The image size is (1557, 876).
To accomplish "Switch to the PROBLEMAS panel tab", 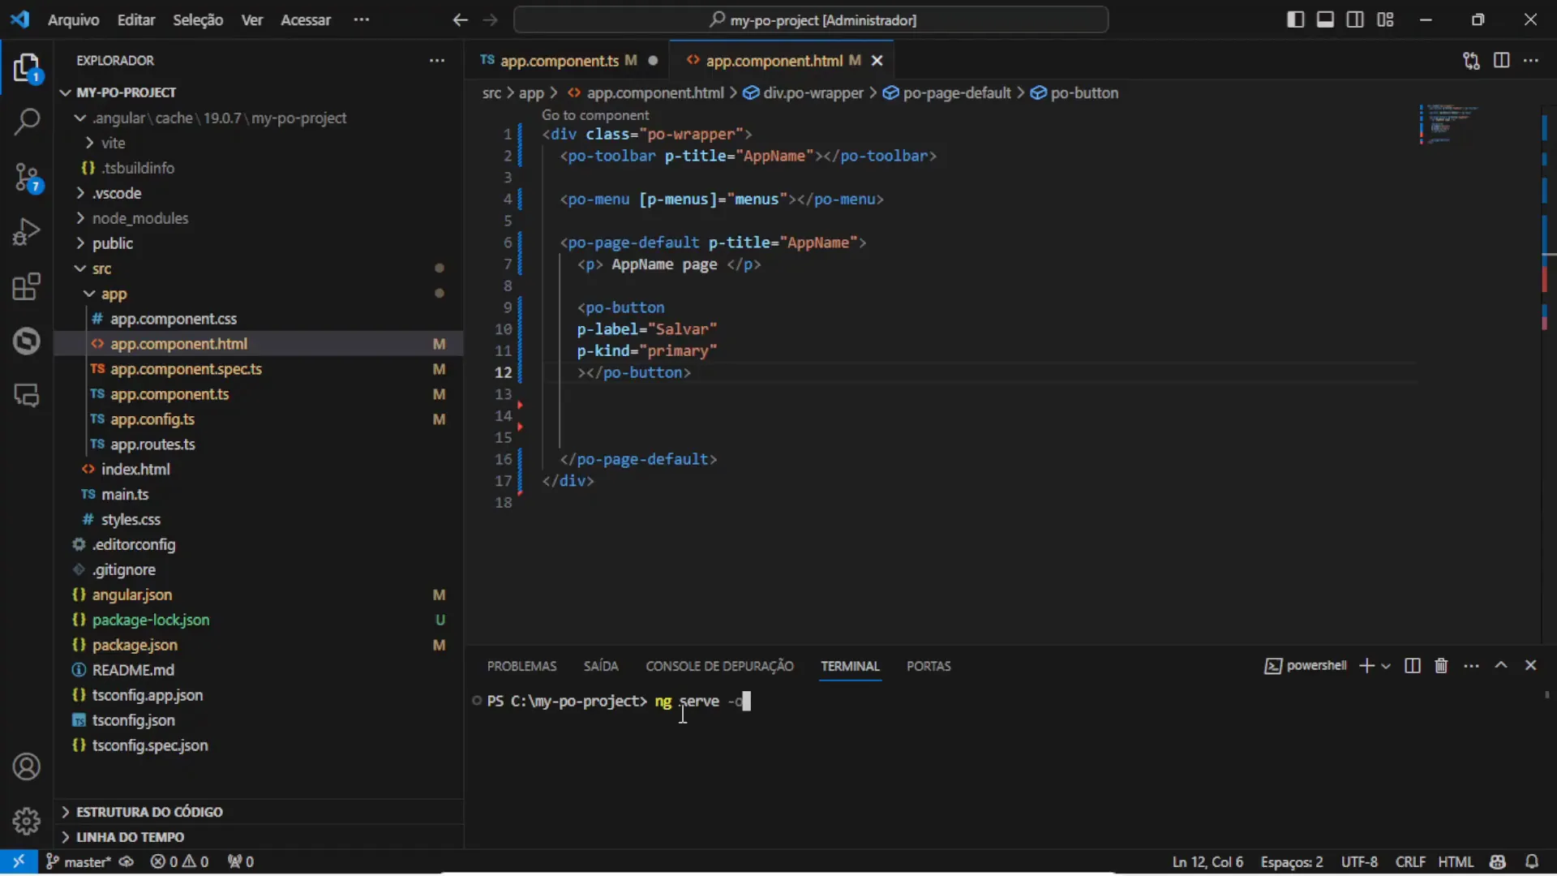I will coord(521,666).
